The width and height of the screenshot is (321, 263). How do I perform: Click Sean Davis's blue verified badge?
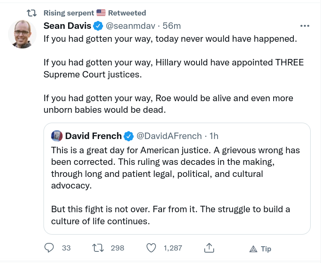pyautogui.click(x=98, y=26)
